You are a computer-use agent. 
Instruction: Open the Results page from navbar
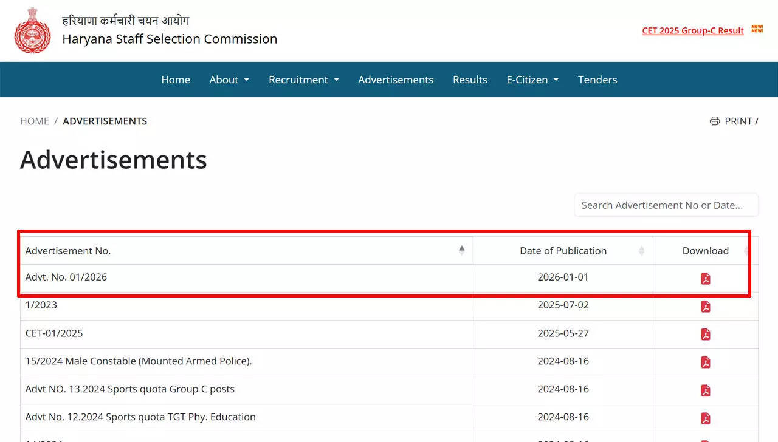(470, 80)
